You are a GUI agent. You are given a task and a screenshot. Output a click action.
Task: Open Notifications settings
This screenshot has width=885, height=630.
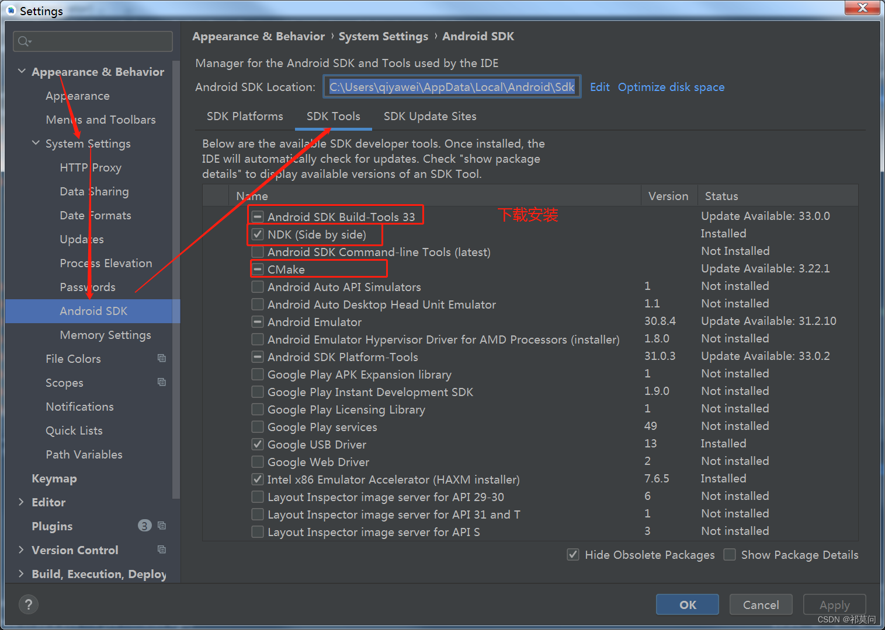[79, 407]
